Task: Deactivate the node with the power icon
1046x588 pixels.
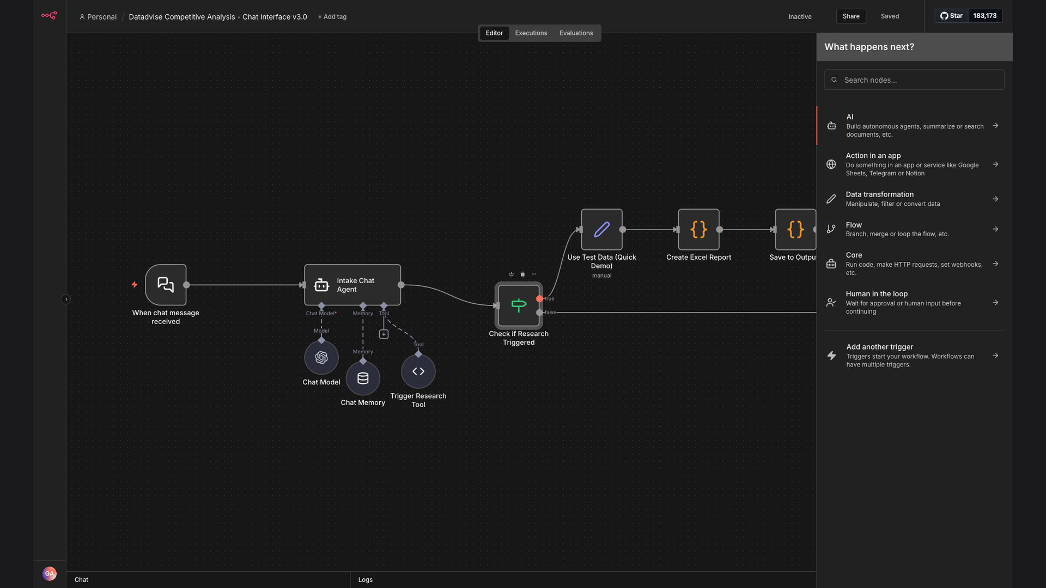Action: click(511, 274)
